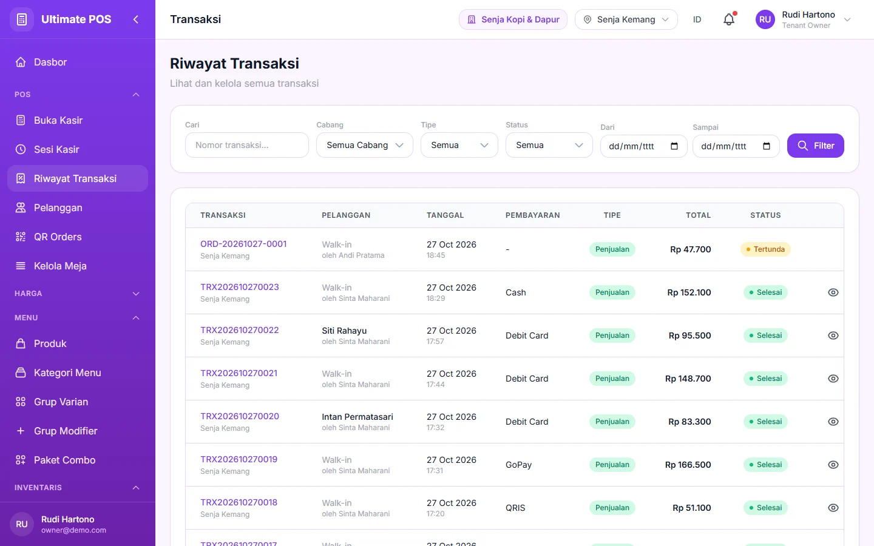The image size is (874, 546).
Task: Focus the Nomor transaksi search field
Action: [247, 145]
